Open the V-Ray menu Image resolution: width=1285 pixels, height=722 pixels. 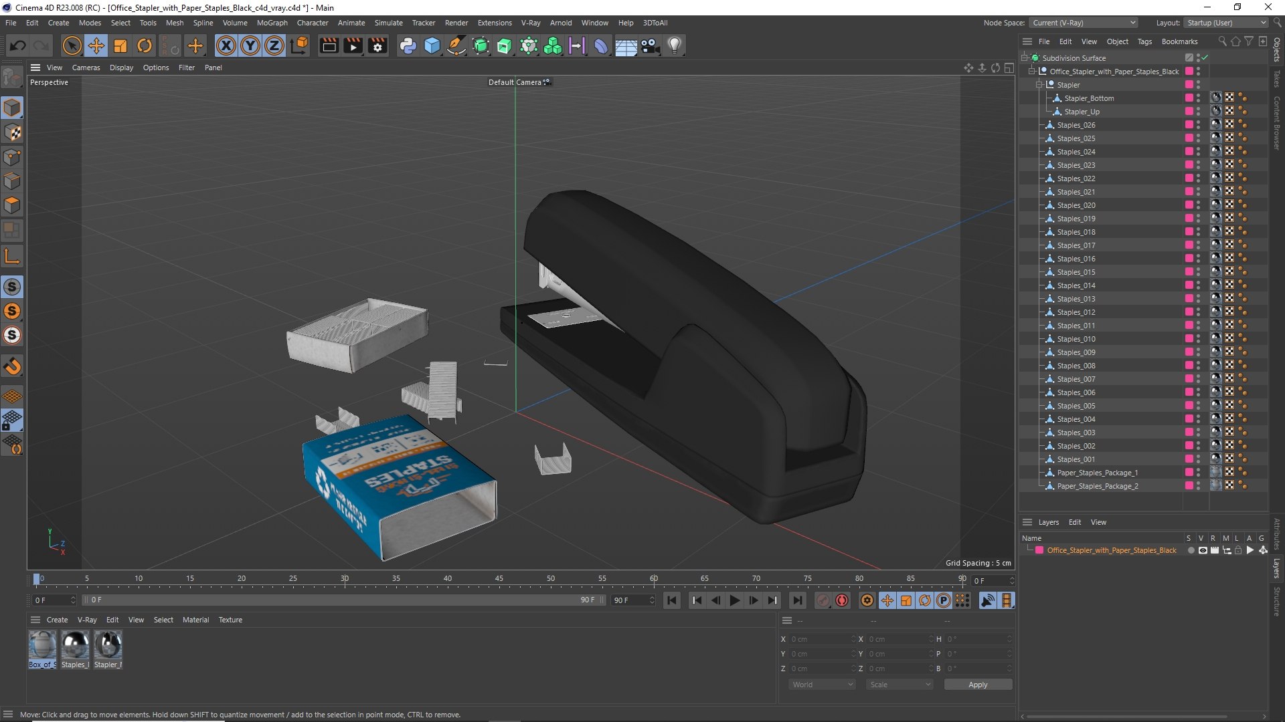[531, 23]
